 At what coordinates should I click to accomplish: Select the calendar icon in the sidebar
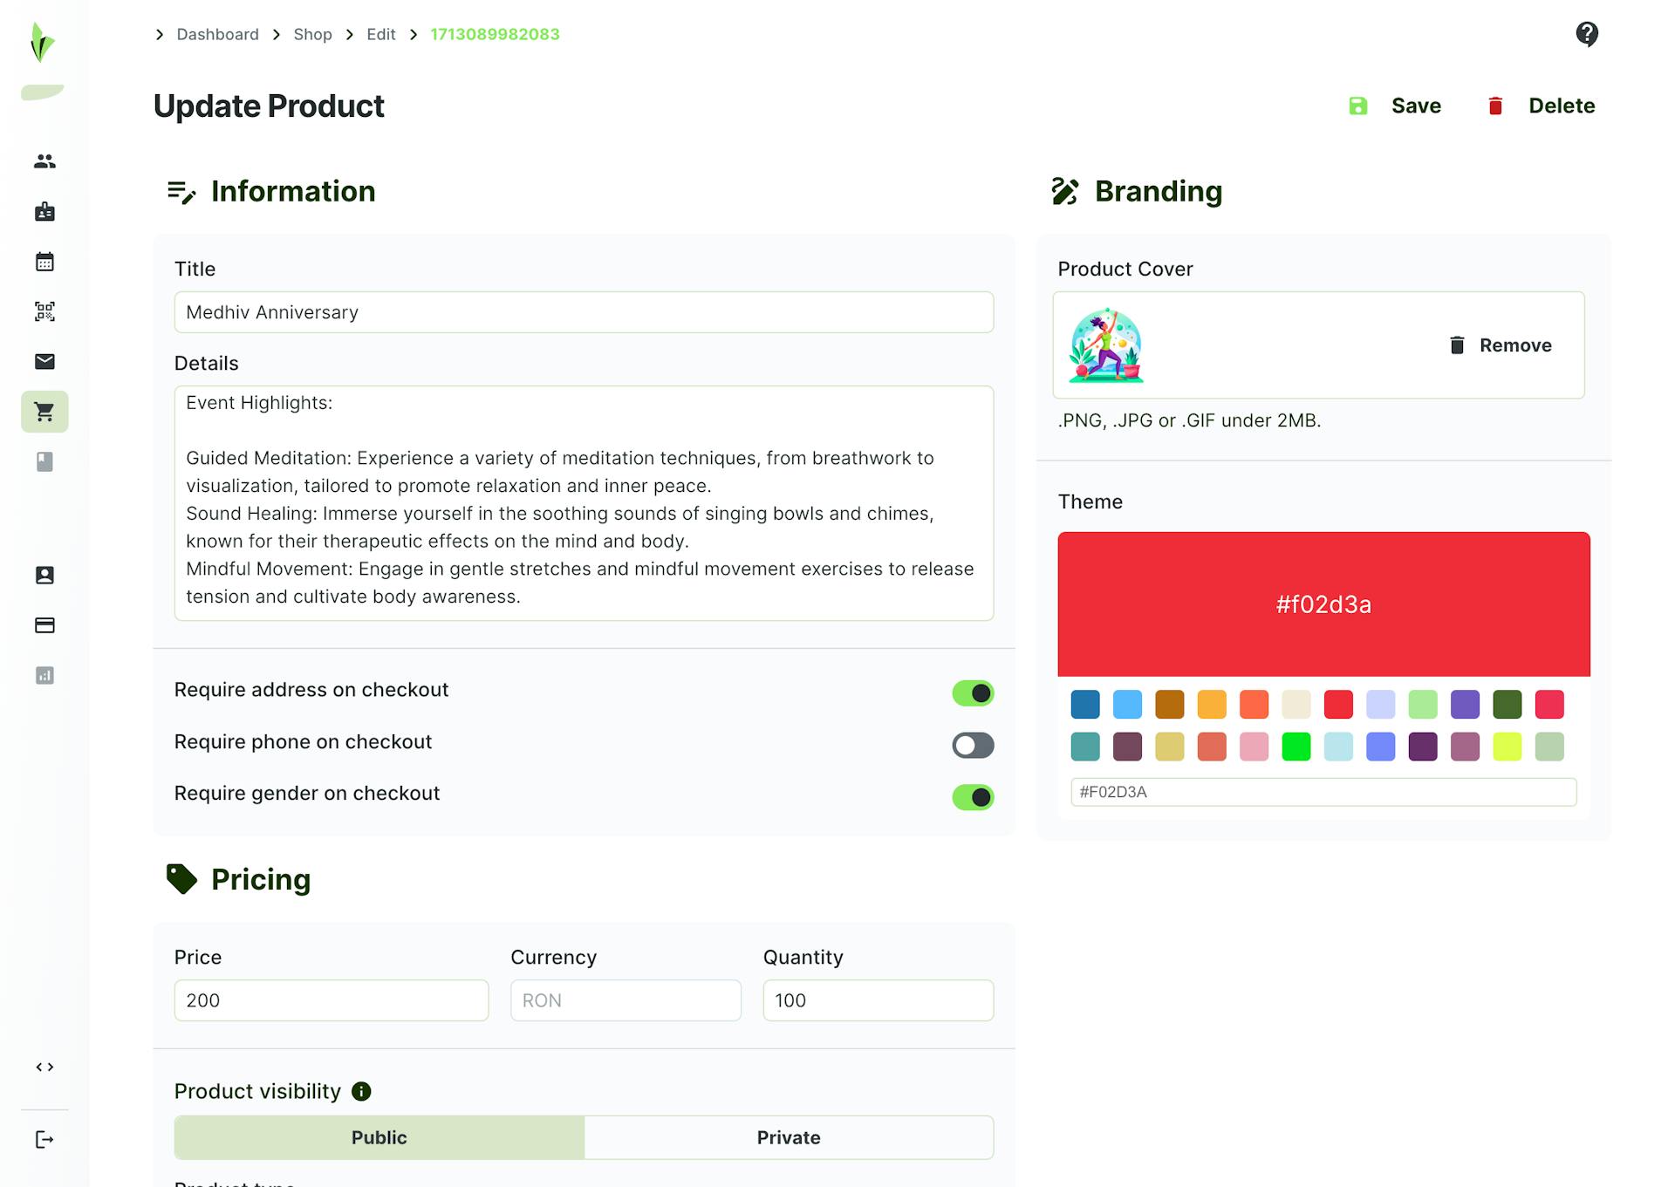coord(44,261)
